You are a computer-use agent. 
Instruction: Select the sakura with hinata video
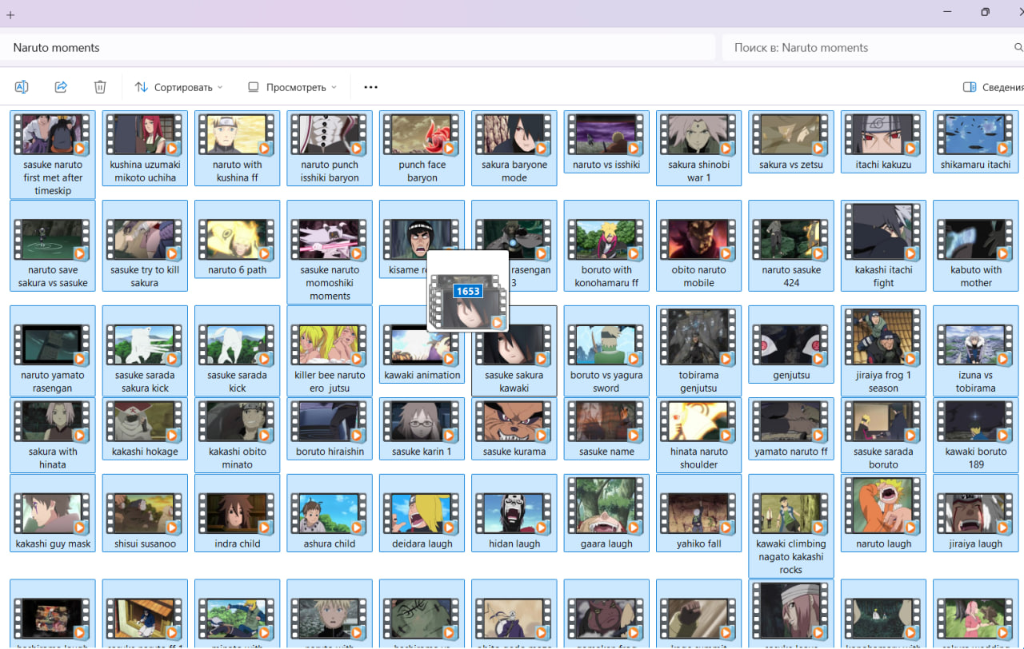click(x=53, y=435)
